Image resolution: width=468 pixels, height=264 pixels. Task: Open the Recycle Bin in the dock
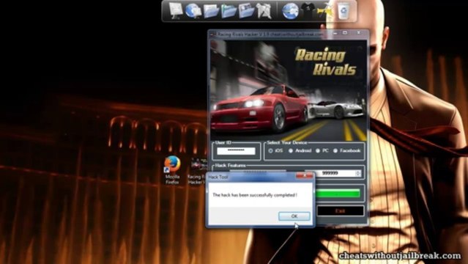[343, 11]
